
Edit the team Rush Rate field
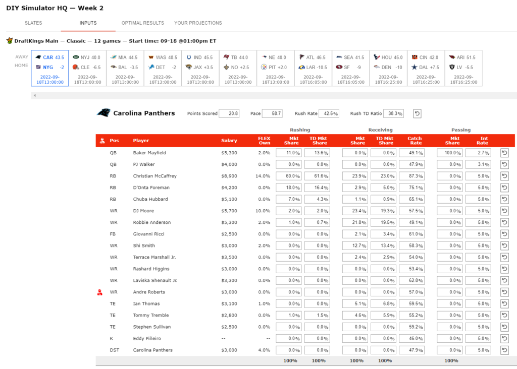(x=329, y=113)
